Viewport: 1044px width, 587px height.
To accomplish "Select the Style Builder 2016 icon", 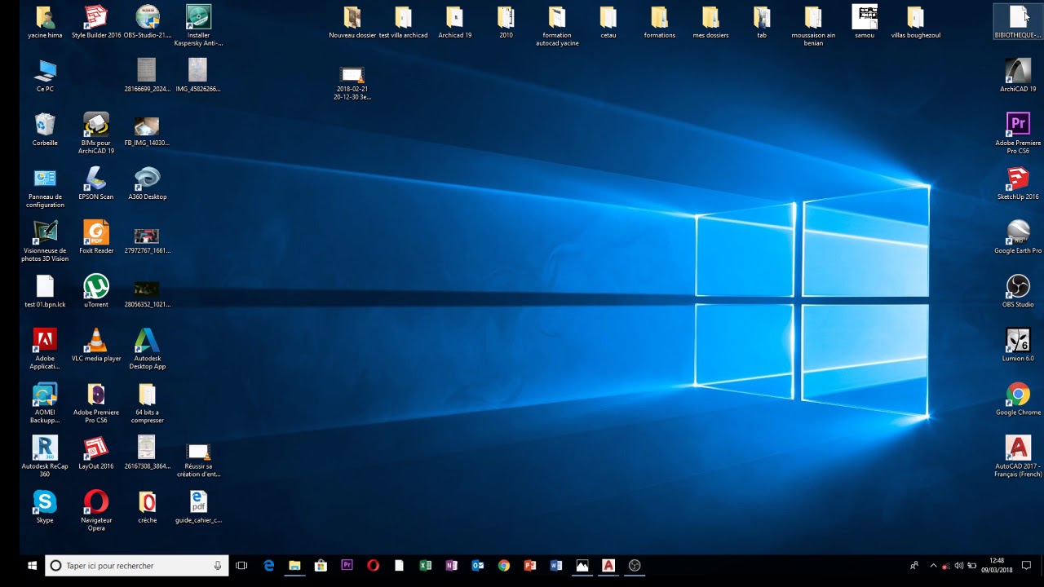I will [x=96, y=22].
